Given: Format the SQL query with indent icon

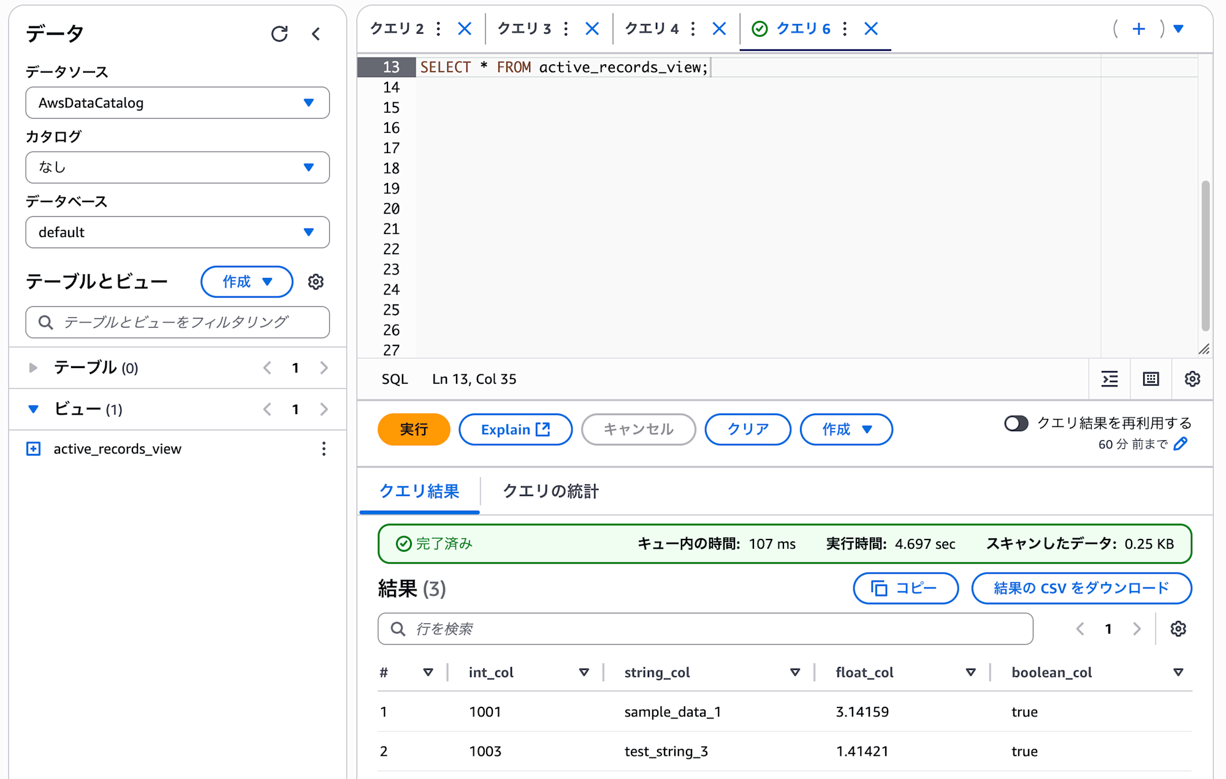Looking at the screenshot, I should [x=1110, y=379].
